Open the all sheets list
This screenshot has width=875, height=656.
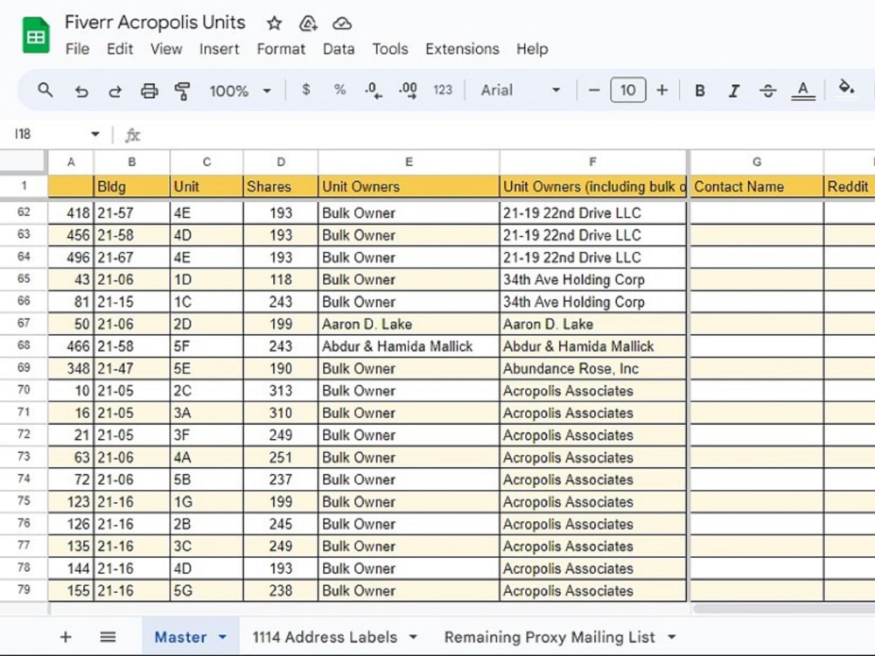(108, 637)
